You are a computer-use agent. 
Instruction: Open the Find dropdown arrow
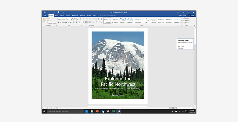(x=189, y=18)
